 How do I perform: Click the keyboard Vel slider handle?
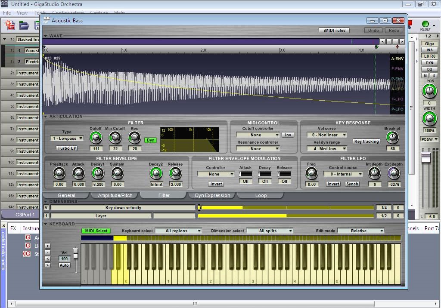tap(75, 253)
